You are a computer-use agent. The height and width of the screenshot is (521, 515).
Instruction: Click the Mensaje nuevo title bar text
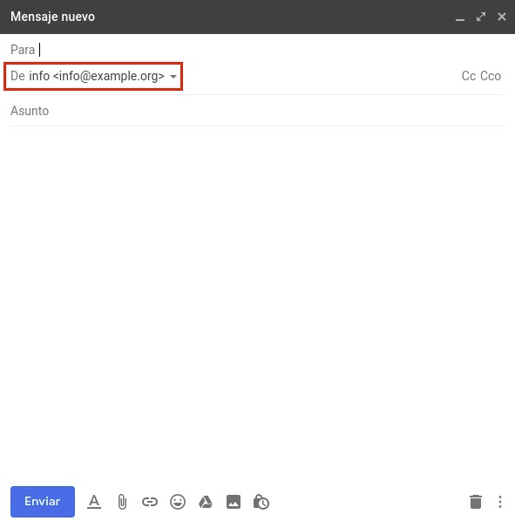pyautogui.click(x=52, y=17)
